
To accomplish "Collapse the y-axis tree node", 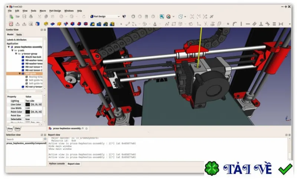I will pyautogui.click(x=12, y=50).
